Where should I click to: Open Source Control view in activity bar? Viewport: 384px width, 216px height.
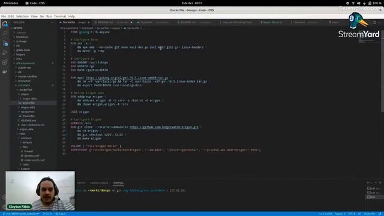tap(5, 43)
